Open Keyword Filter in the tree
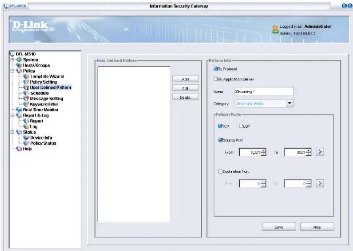Screen dimensions: 353x251 click(44, 104)
